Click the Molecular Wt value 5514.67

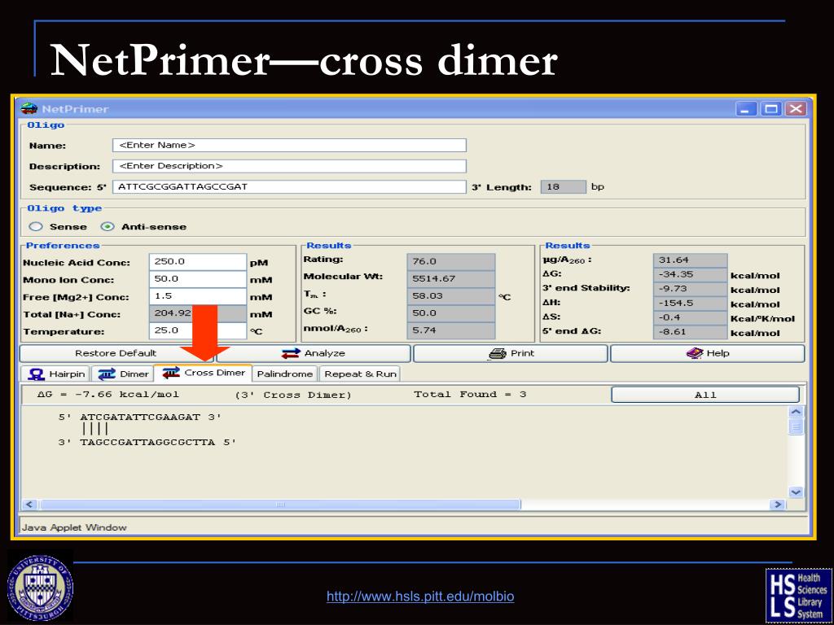451,278
